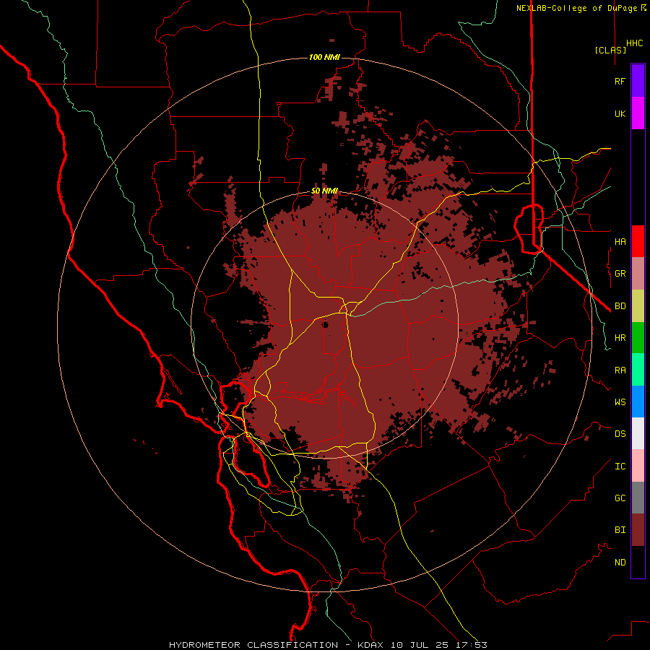Click the WS legend label

pyautogui.click(x=620, y=402)
